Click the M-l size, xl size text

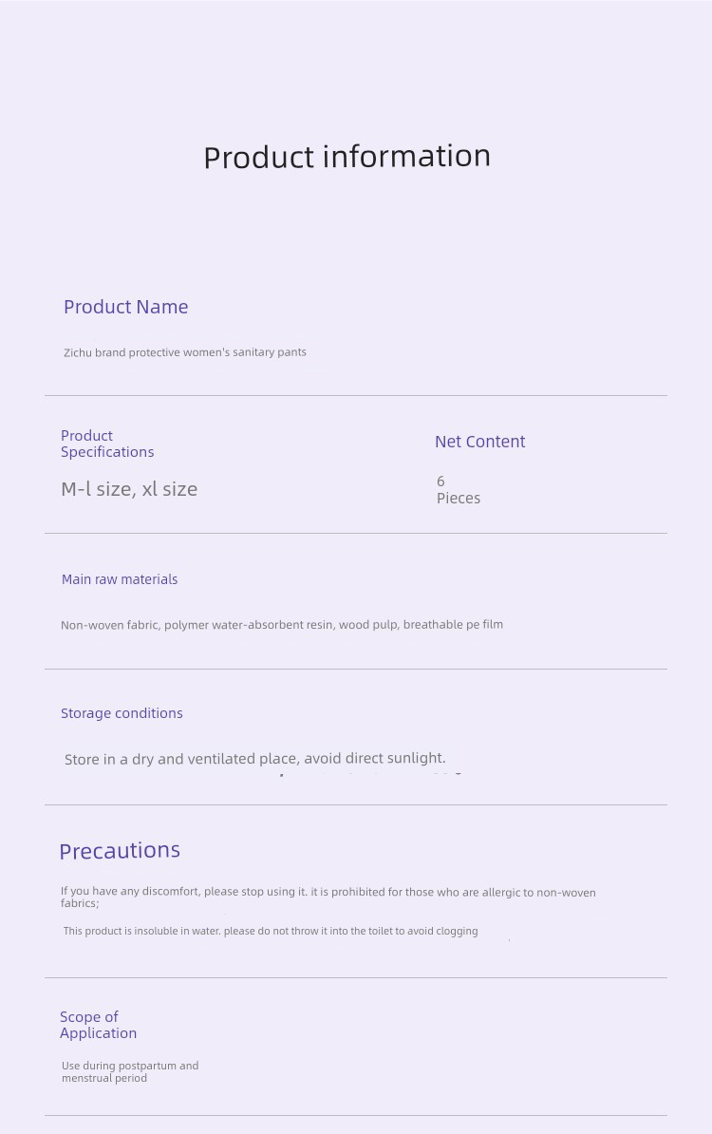pos(129,489)
